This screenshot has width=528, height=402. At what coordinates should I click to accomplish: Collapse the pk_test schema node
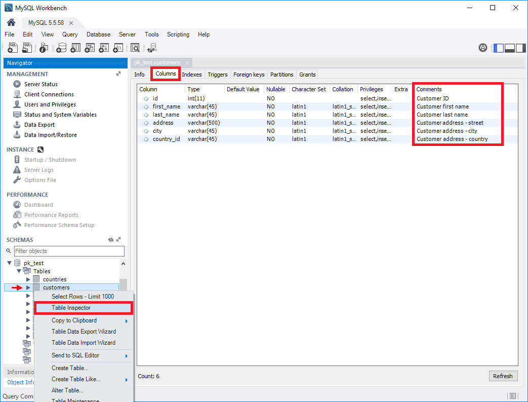[x=9, y=263]
